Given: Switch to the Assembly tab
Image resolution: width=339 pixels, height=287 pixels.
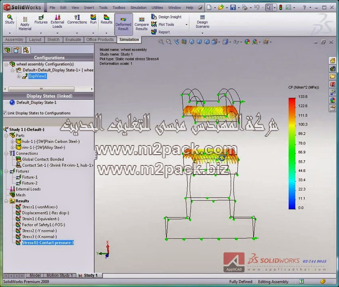Looking at the screenshot, I should [14, 39].
